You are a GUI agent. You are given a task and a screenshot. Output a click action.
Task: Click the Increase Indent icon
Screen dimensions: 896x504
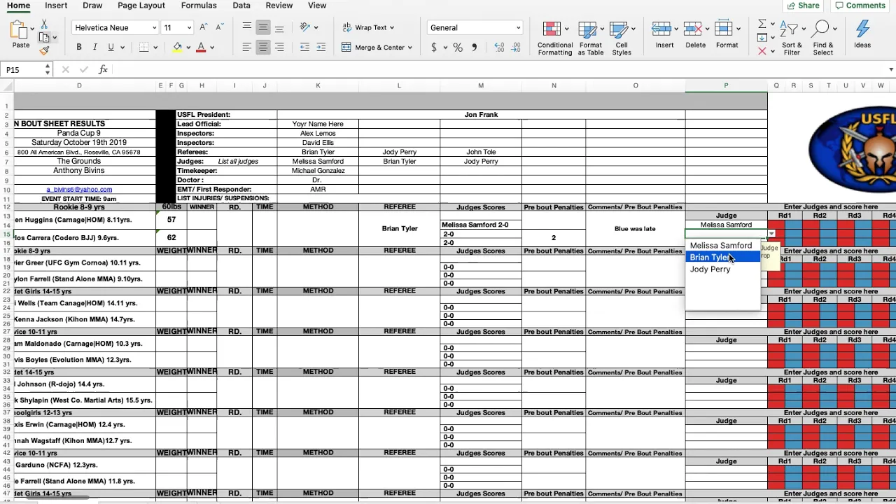[x=321, y=47]
